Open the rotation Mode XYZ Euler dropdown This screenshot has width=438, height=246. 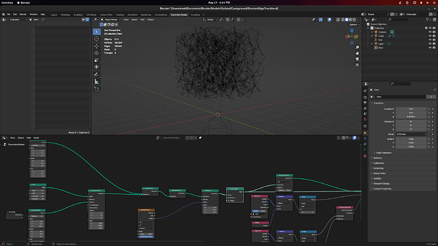(411, 134)
